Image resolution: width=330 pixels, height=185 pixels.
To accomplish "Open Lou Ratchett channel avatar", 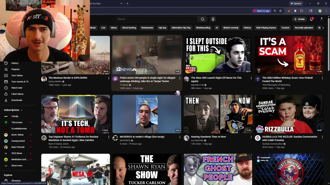I will [x=186, y=138].
